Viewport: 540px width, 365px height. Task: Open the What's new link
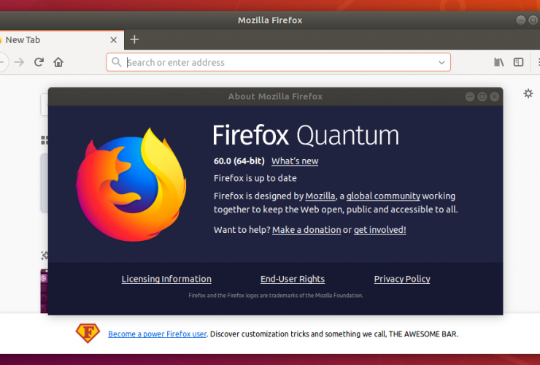[x=295, y=161]
